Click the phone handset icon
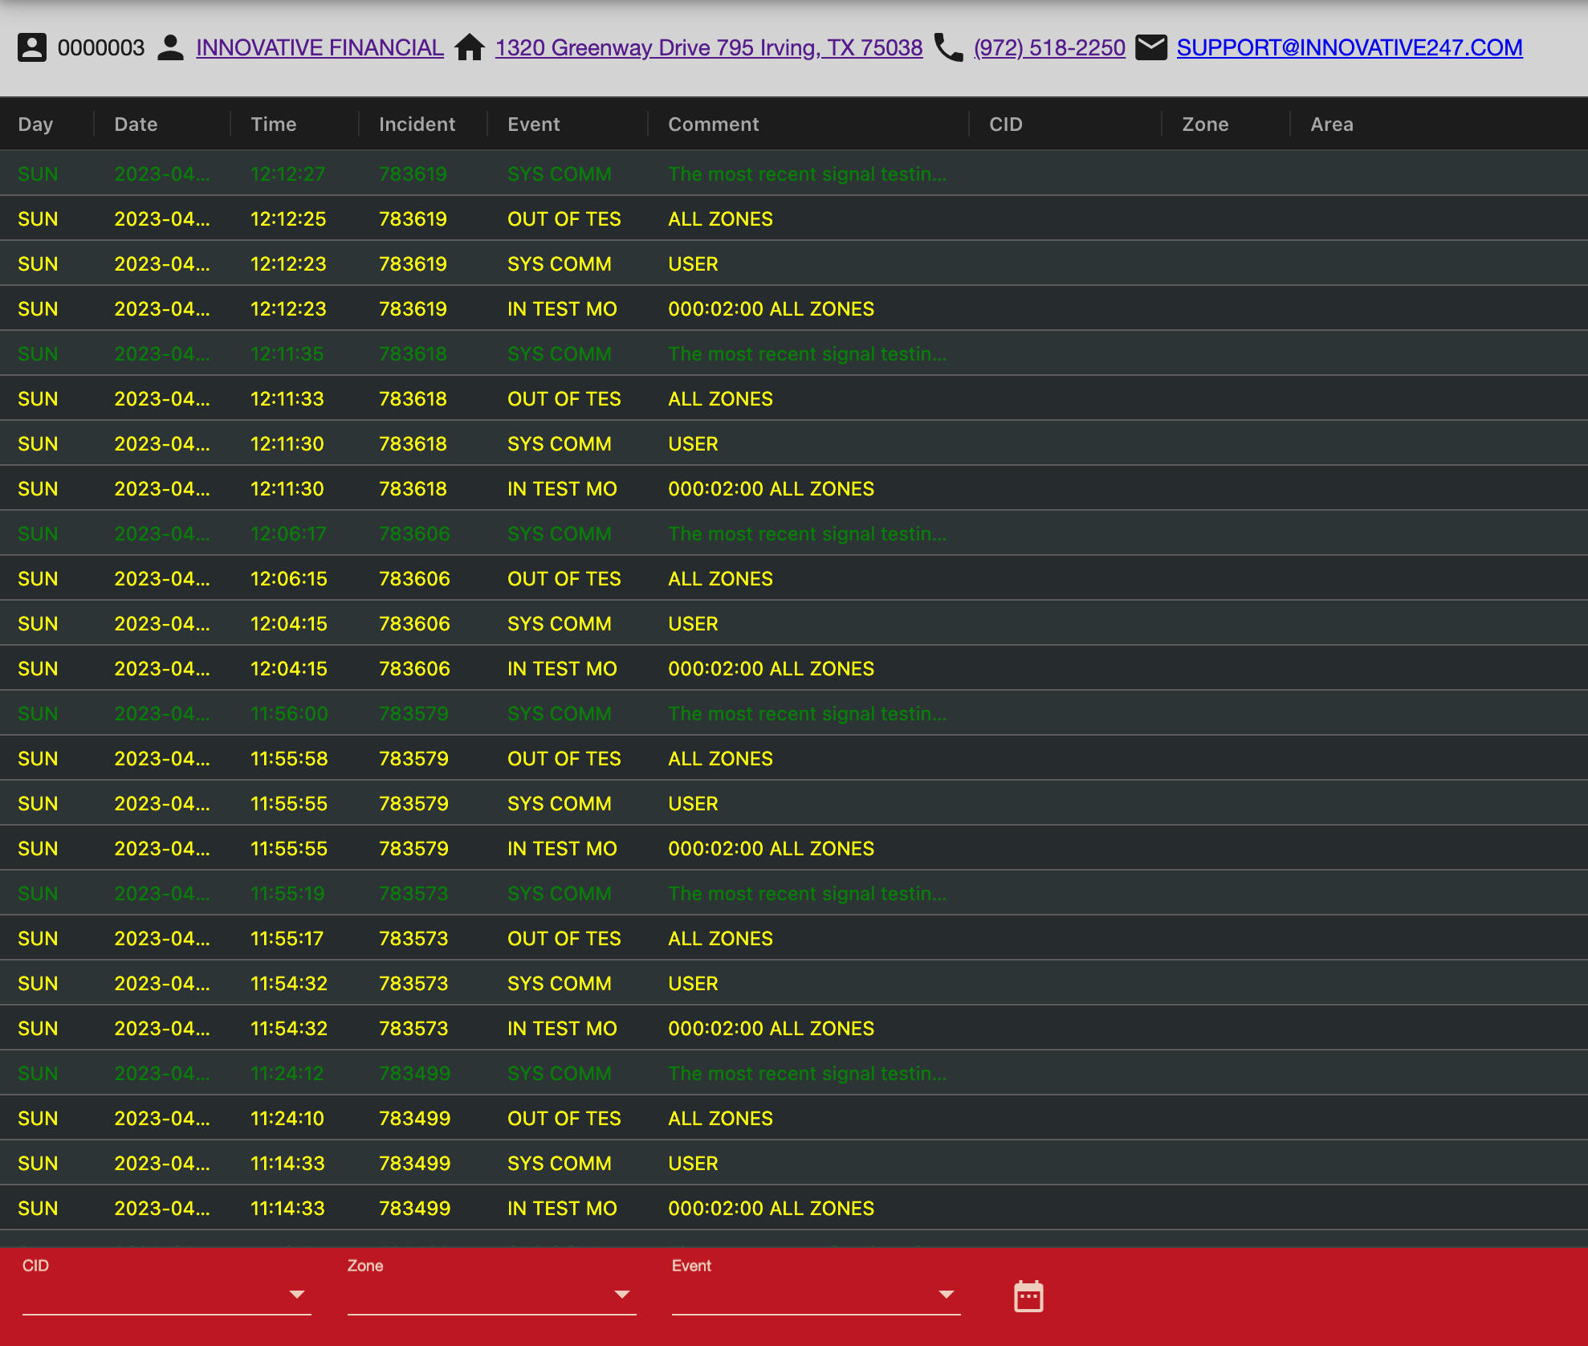The image size is (1588, 1346). pos(948,47)
